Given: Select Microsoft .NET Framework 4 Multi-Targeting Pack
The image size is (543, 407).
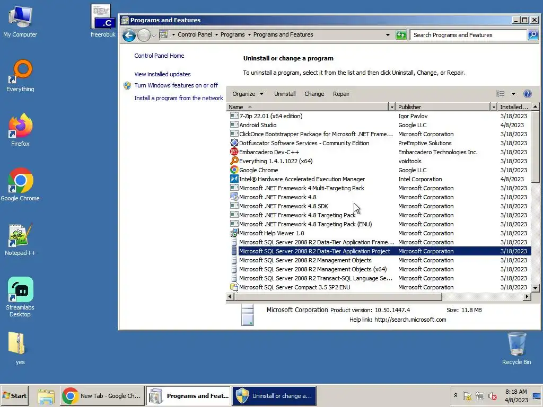Looking at the screenshot, I should click(x=379, y=188).
